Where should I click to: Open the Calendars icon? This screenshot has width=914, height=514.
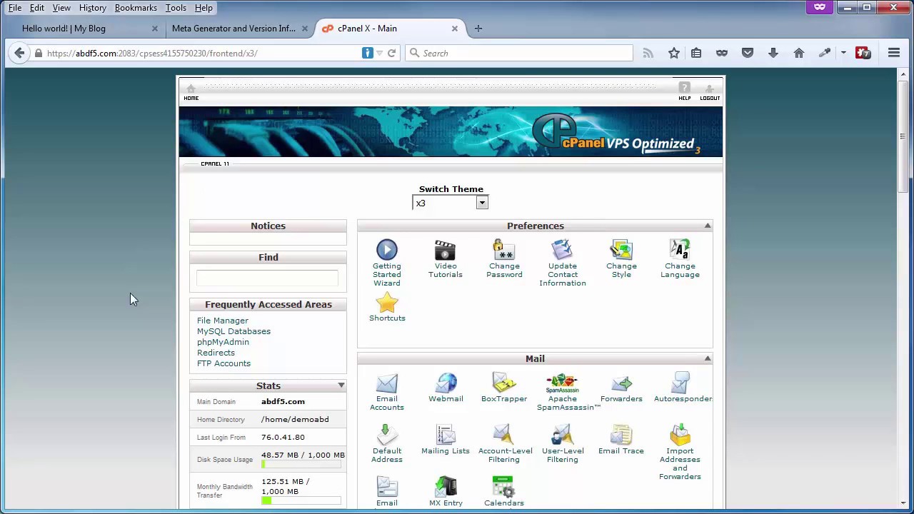[x=504, y=488]
